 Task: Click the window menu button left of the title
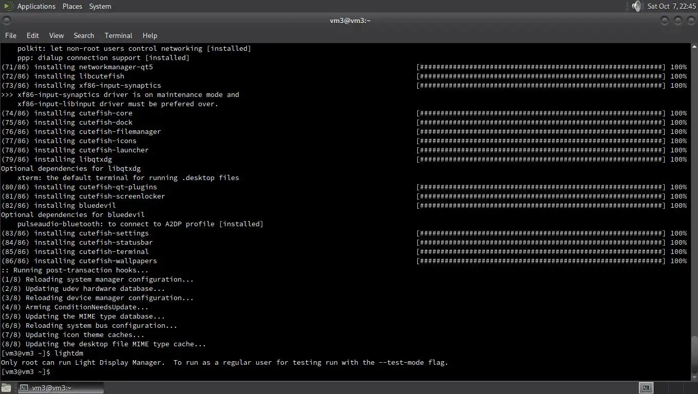[x=7, y=21]
